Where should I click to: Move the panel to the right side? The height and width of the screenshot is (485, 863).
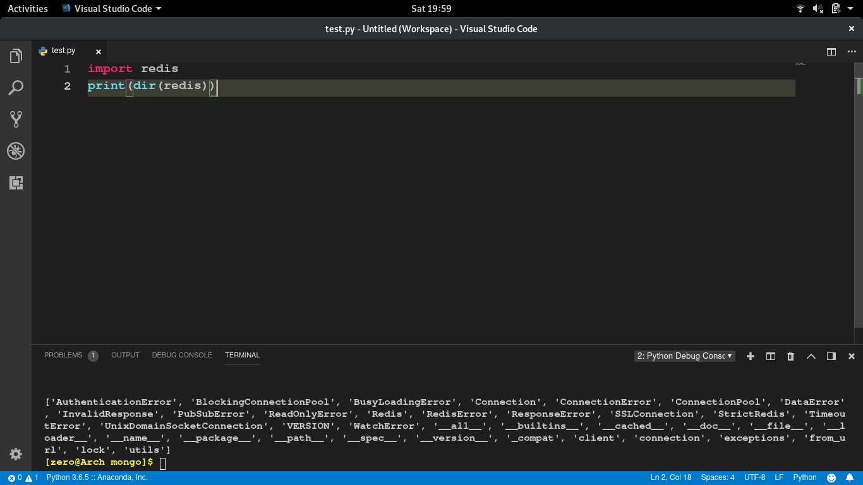(x=831, y=356)
